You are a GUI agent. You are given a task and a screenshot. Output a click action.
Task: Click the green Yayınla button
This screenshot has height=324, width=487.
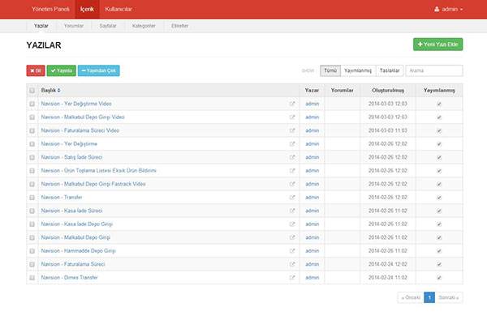point(62,70)
